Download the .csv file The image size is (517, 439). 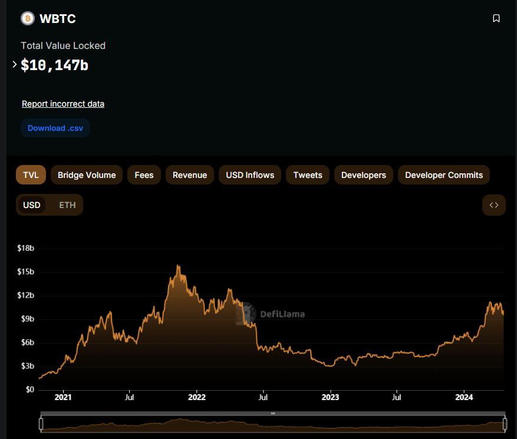pos(55,128)
